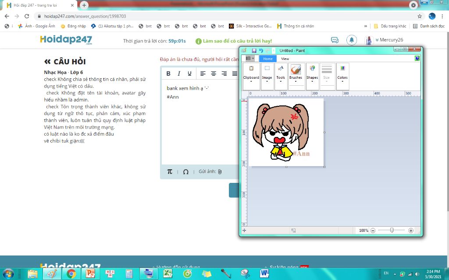The width and height of the screenshot is (449, 280).
Task: Bookmark this page with star icon
Action: coord(420,16)
